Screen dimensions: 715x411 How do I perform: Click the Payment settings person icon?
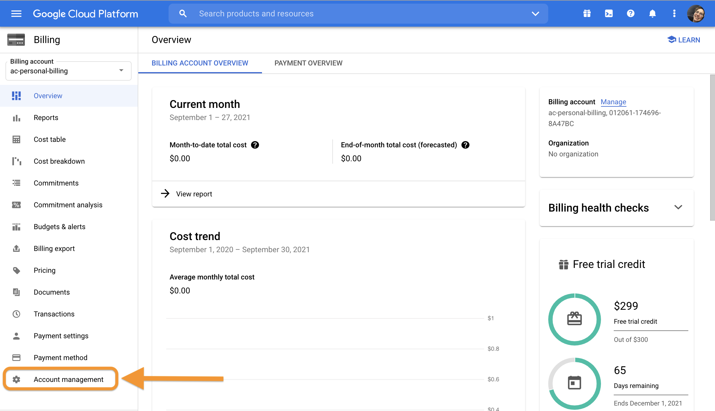16,336
